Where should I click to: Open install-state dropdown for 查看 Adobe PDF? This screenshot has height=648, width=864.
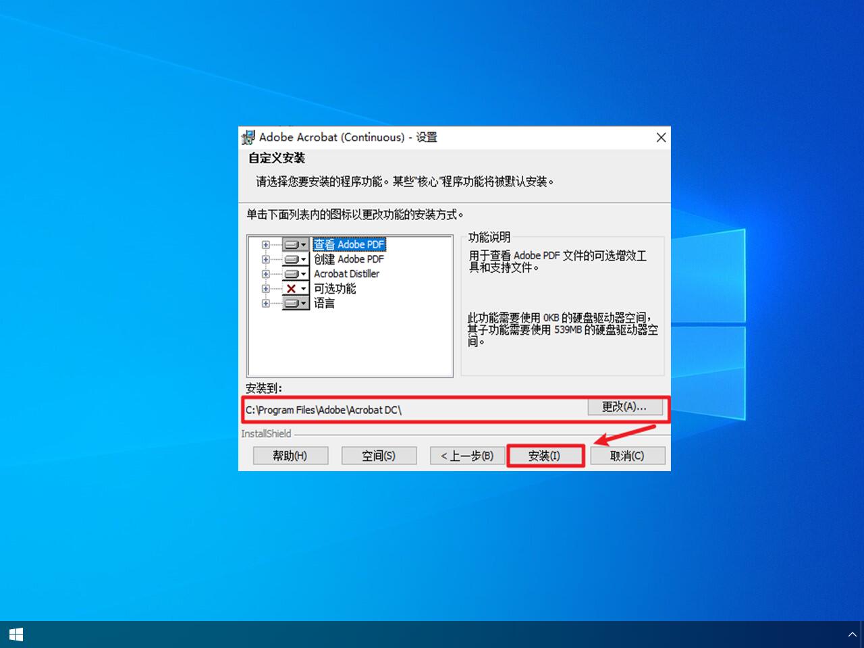[x=296, y=244]
